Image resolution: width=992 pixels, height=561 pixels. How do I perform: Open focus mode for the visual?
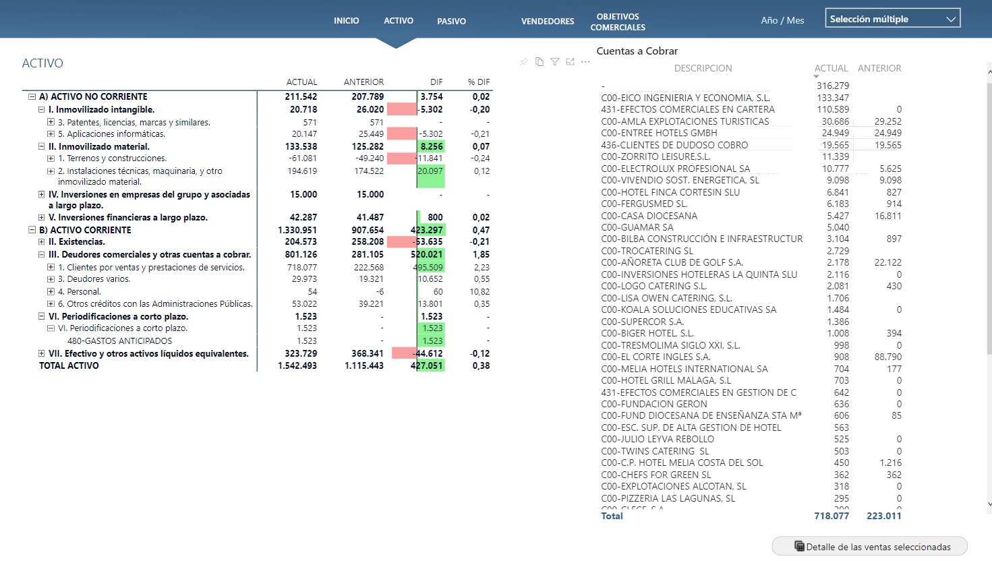[571, 62]
